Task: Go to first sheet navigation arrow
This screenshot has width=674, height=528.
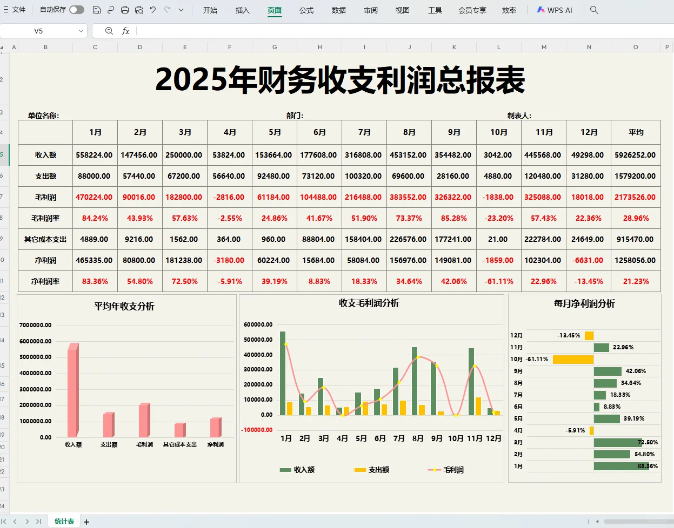Action: (4, 522)
